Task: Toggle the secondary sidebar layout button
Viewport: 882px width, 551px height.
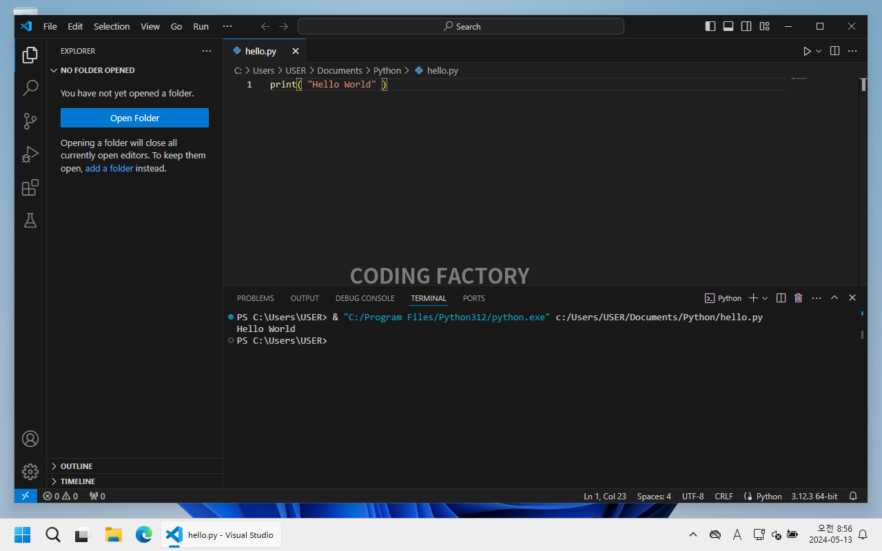Action: (746, 26)
